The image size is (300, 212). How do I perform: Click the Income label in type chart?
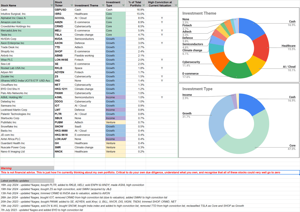click(187, 95)
